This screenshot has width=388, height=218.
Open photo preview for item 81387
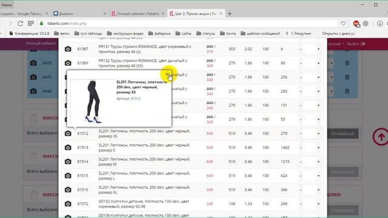click(68, 49)
